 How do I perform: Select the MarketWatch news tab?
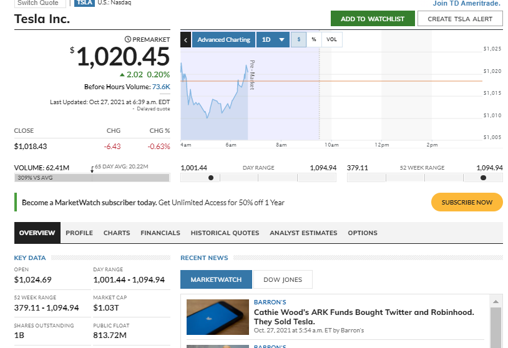pyautogui.click(x=216, y=279)
